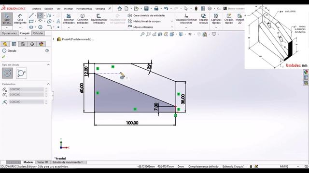Click Capturas rápidas tool
Viewport: 309px width, 173px height.
click(x=216, y=19)
